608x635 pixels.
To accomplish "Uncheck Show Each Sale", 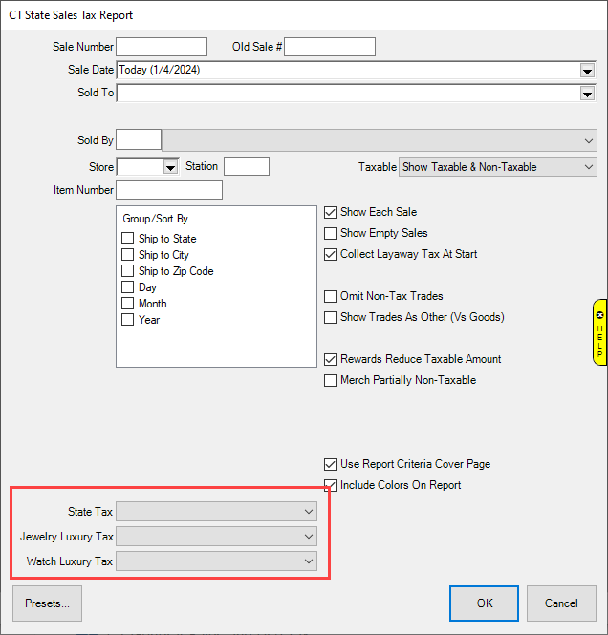I will click(331, 212).
